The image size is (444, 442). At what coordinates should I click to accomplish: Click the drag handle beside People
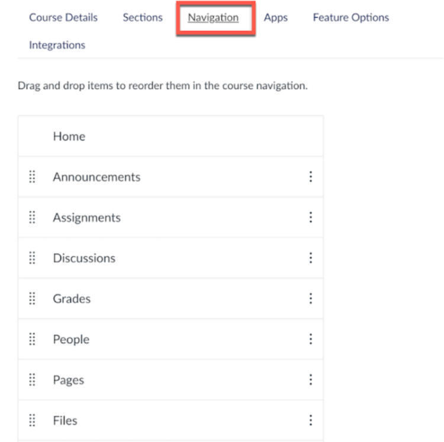click(32, 339)
